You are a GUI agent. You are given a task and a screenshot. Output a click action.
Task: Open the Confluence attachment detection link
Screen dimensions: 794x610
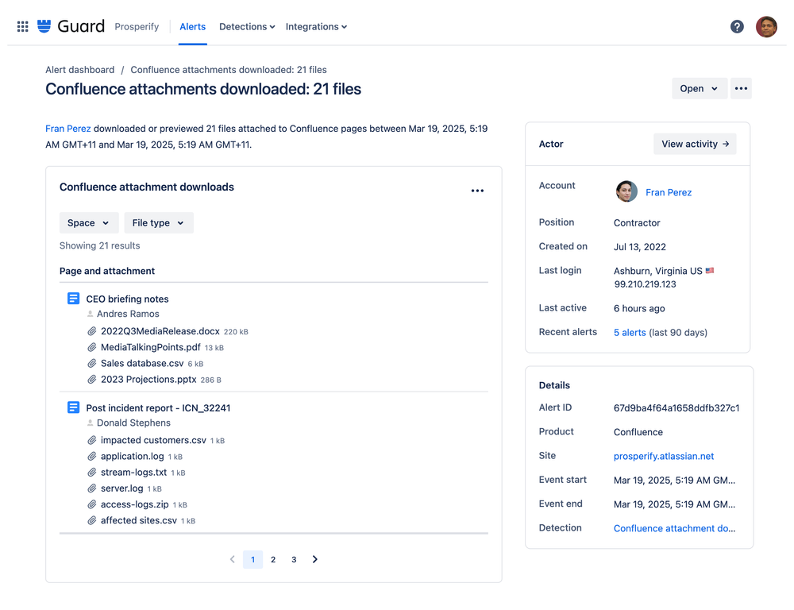pos(674,528)
